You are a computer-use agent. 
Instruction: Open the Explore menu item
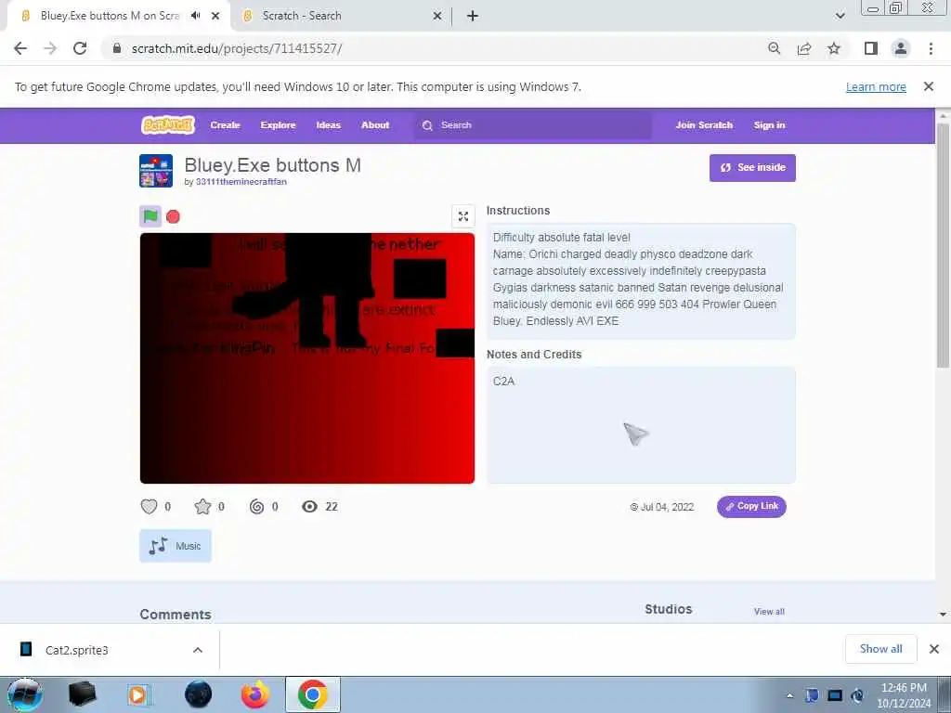tap(278, 125)
